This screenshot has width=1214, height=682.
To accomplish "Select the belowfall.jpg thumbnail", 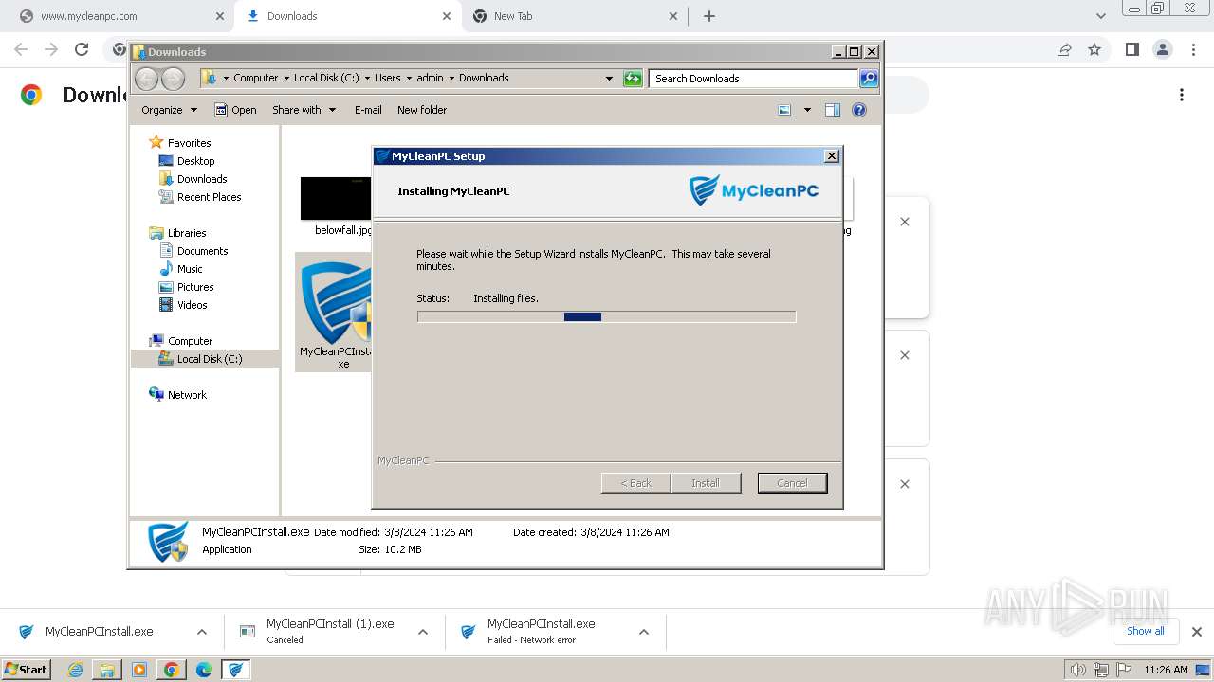I will 336,199.
